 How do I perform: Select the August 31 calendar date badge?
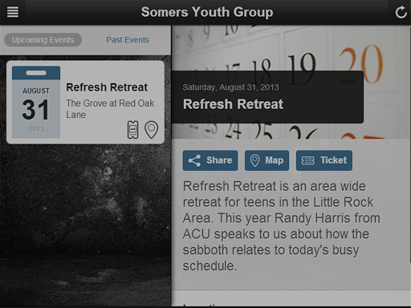click(x=36, y=102)
